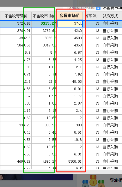Click the cell showing 2.07
The width and height of the screenshot is (122, 187).
click(x=70, y=104)
